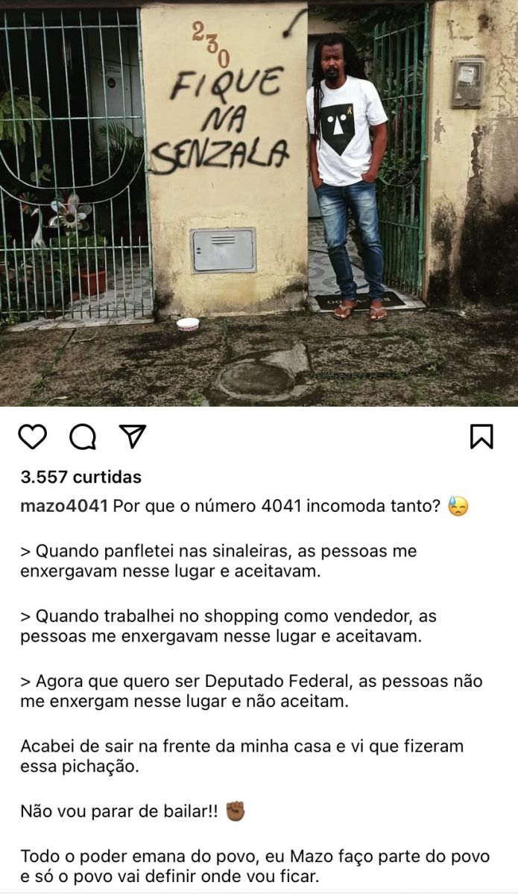
Task: Tap the white T-shirt logo in the photo
Action: pyautogui.click(x=340, y=128)
